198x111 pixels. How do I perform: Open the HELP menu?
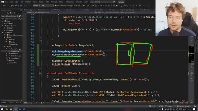(86, 2)
